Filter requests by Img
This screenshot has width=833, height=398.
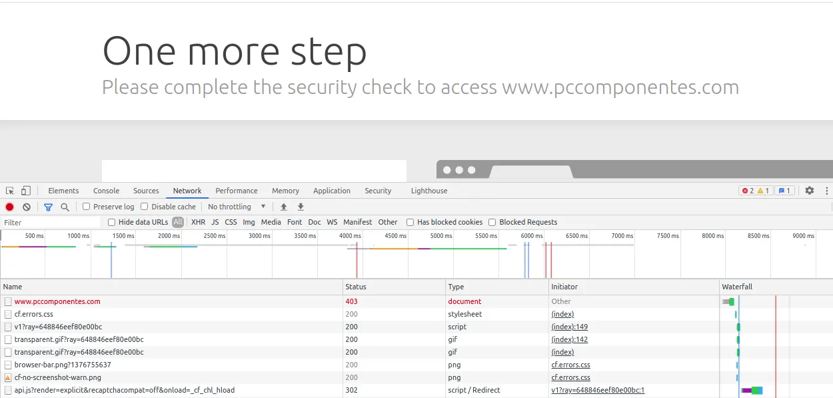pos(249,222)
